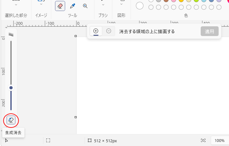The height and width of the screenshot is (146, 229).
Task: Select the Eraser tool in ツール
Action: click(x=60, y=6)
